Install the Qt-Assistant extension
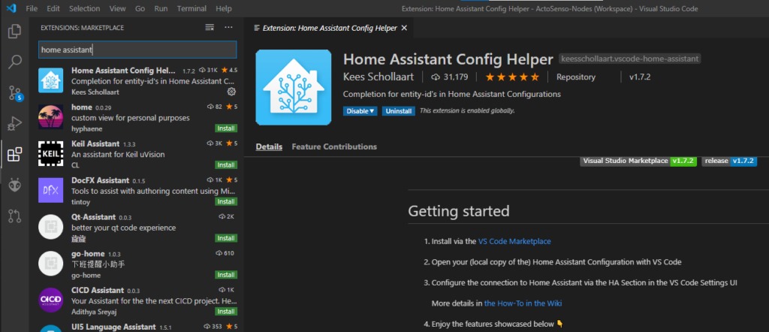 click(226, 238)
